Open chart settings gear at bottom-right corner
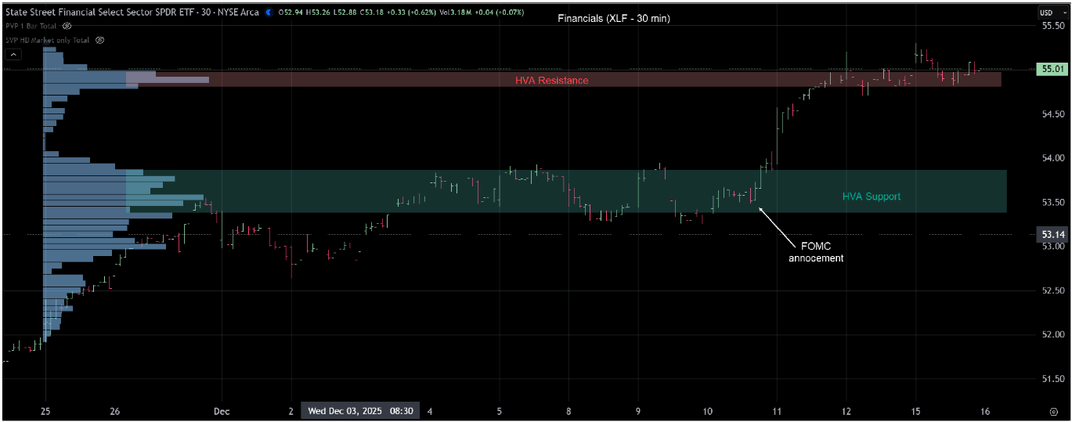Image resolution: width=1072 pixels, height=422 pixels. click(1053, 411)
